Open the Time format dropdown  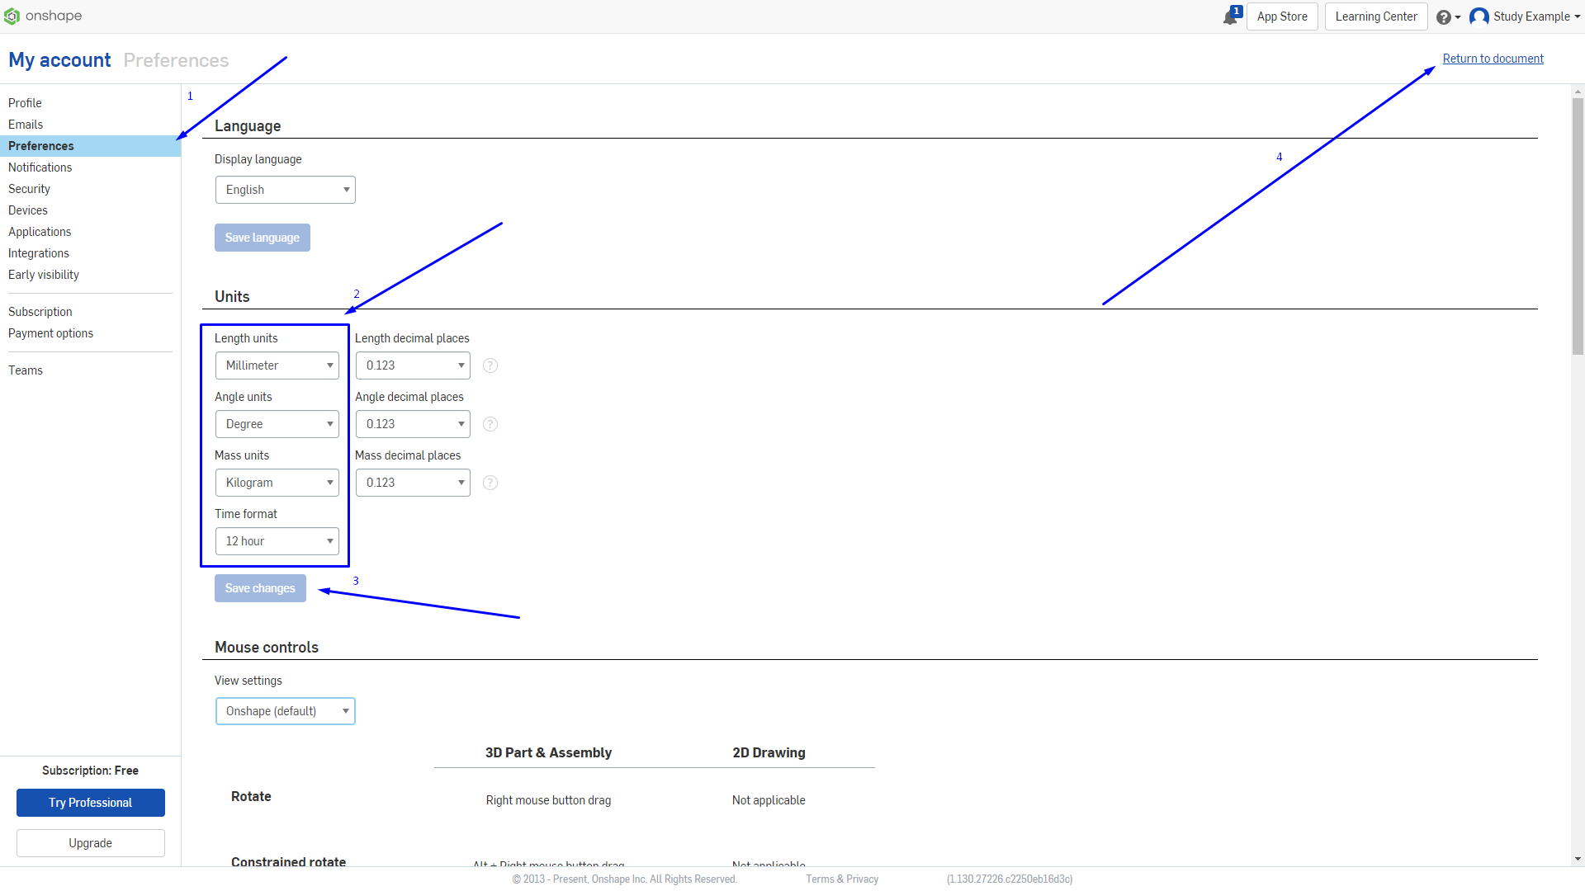[277, 541]
